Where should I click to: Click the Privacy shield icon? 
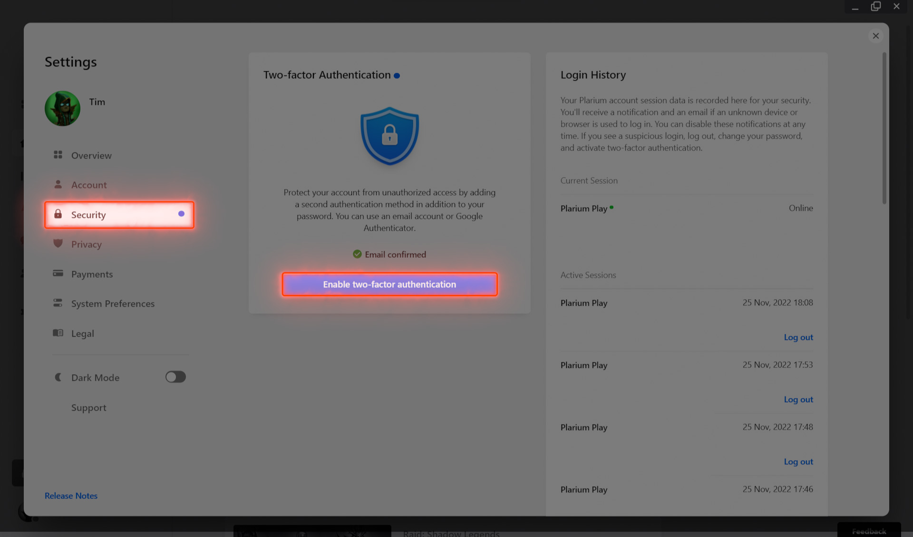point(58,244)
